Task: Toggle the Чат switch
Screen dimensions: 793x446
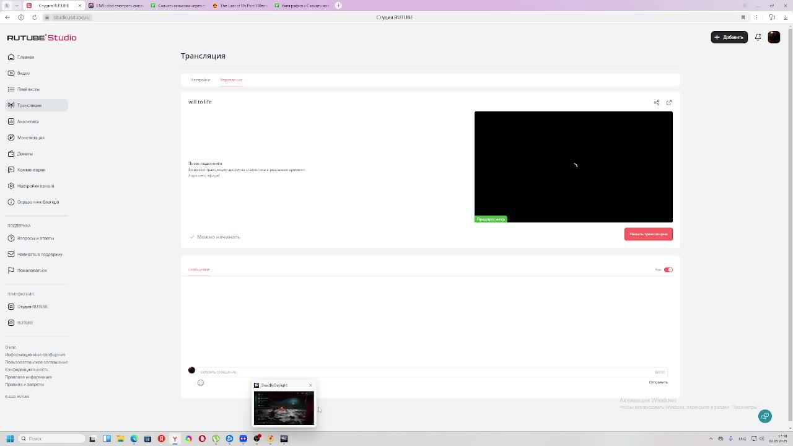Action: point(668,269)
